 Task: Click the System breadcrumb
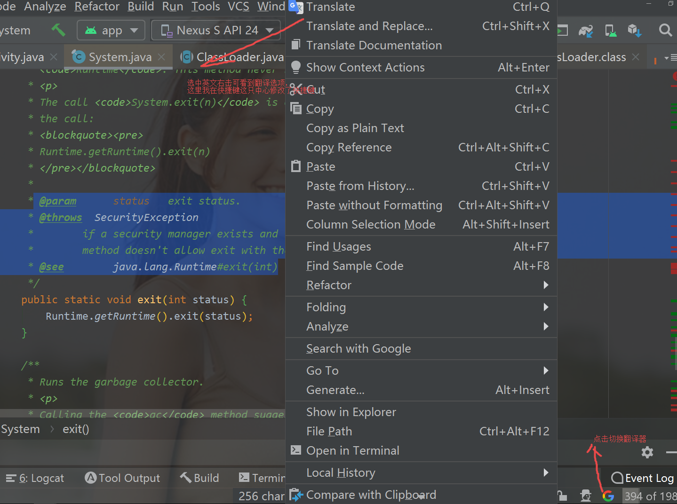(20, 429)
